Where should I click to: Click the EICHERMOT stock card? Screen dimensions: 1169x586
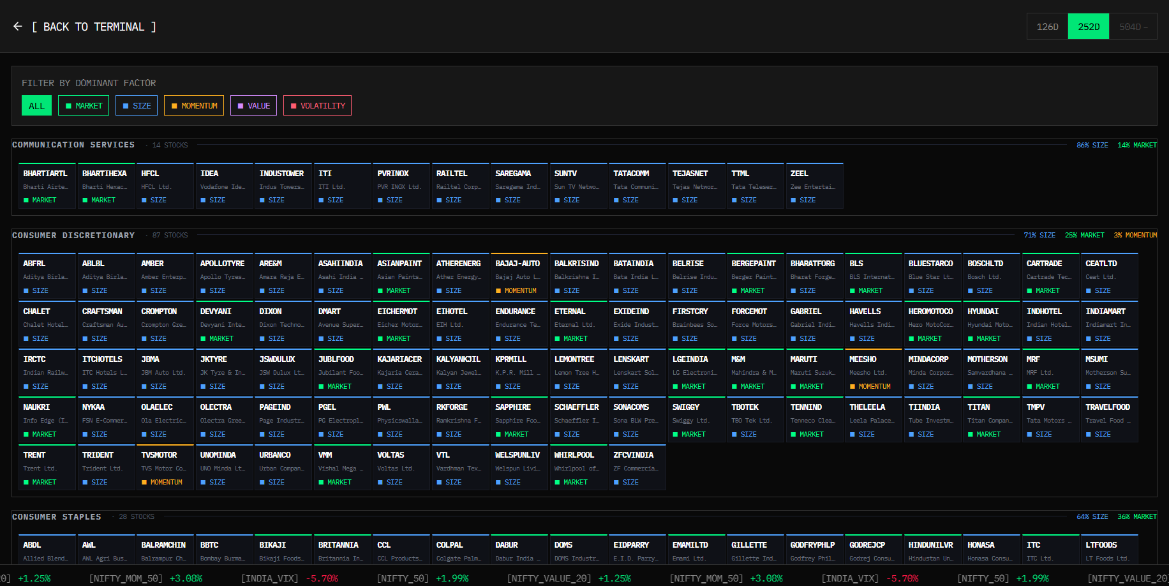point(401,324)
